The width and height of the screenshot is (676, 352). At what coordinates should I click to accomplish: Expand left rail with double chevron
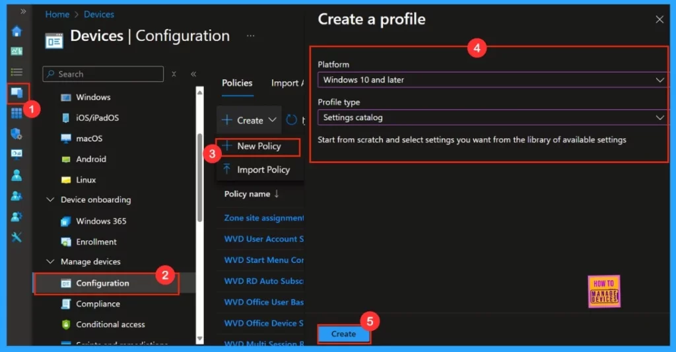23,11
